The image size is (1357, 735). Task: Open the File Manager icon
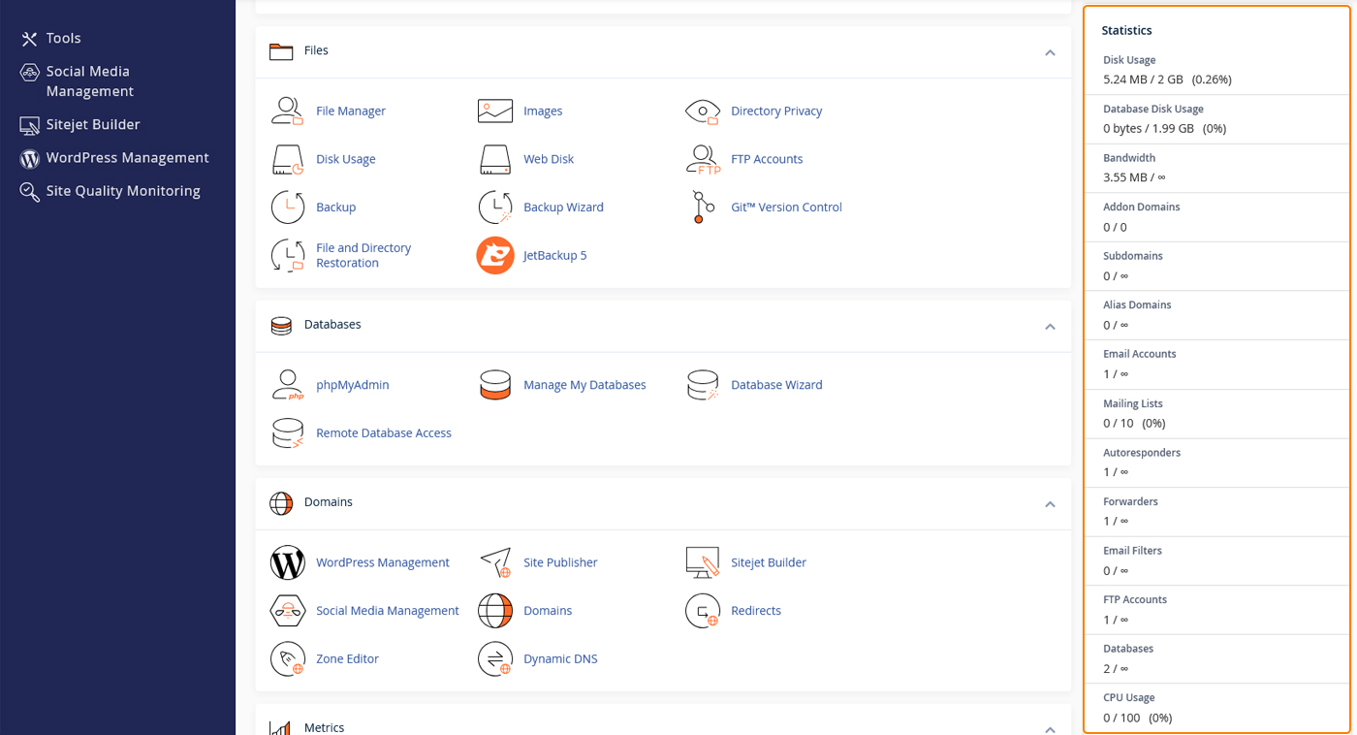pyautogui.click(x=288, y=111)
